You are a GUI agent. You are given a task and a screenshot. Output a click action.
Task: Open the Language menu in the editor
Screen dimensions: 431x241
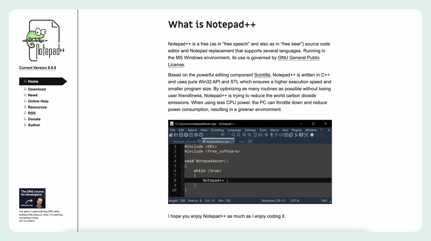click(234, 130)
